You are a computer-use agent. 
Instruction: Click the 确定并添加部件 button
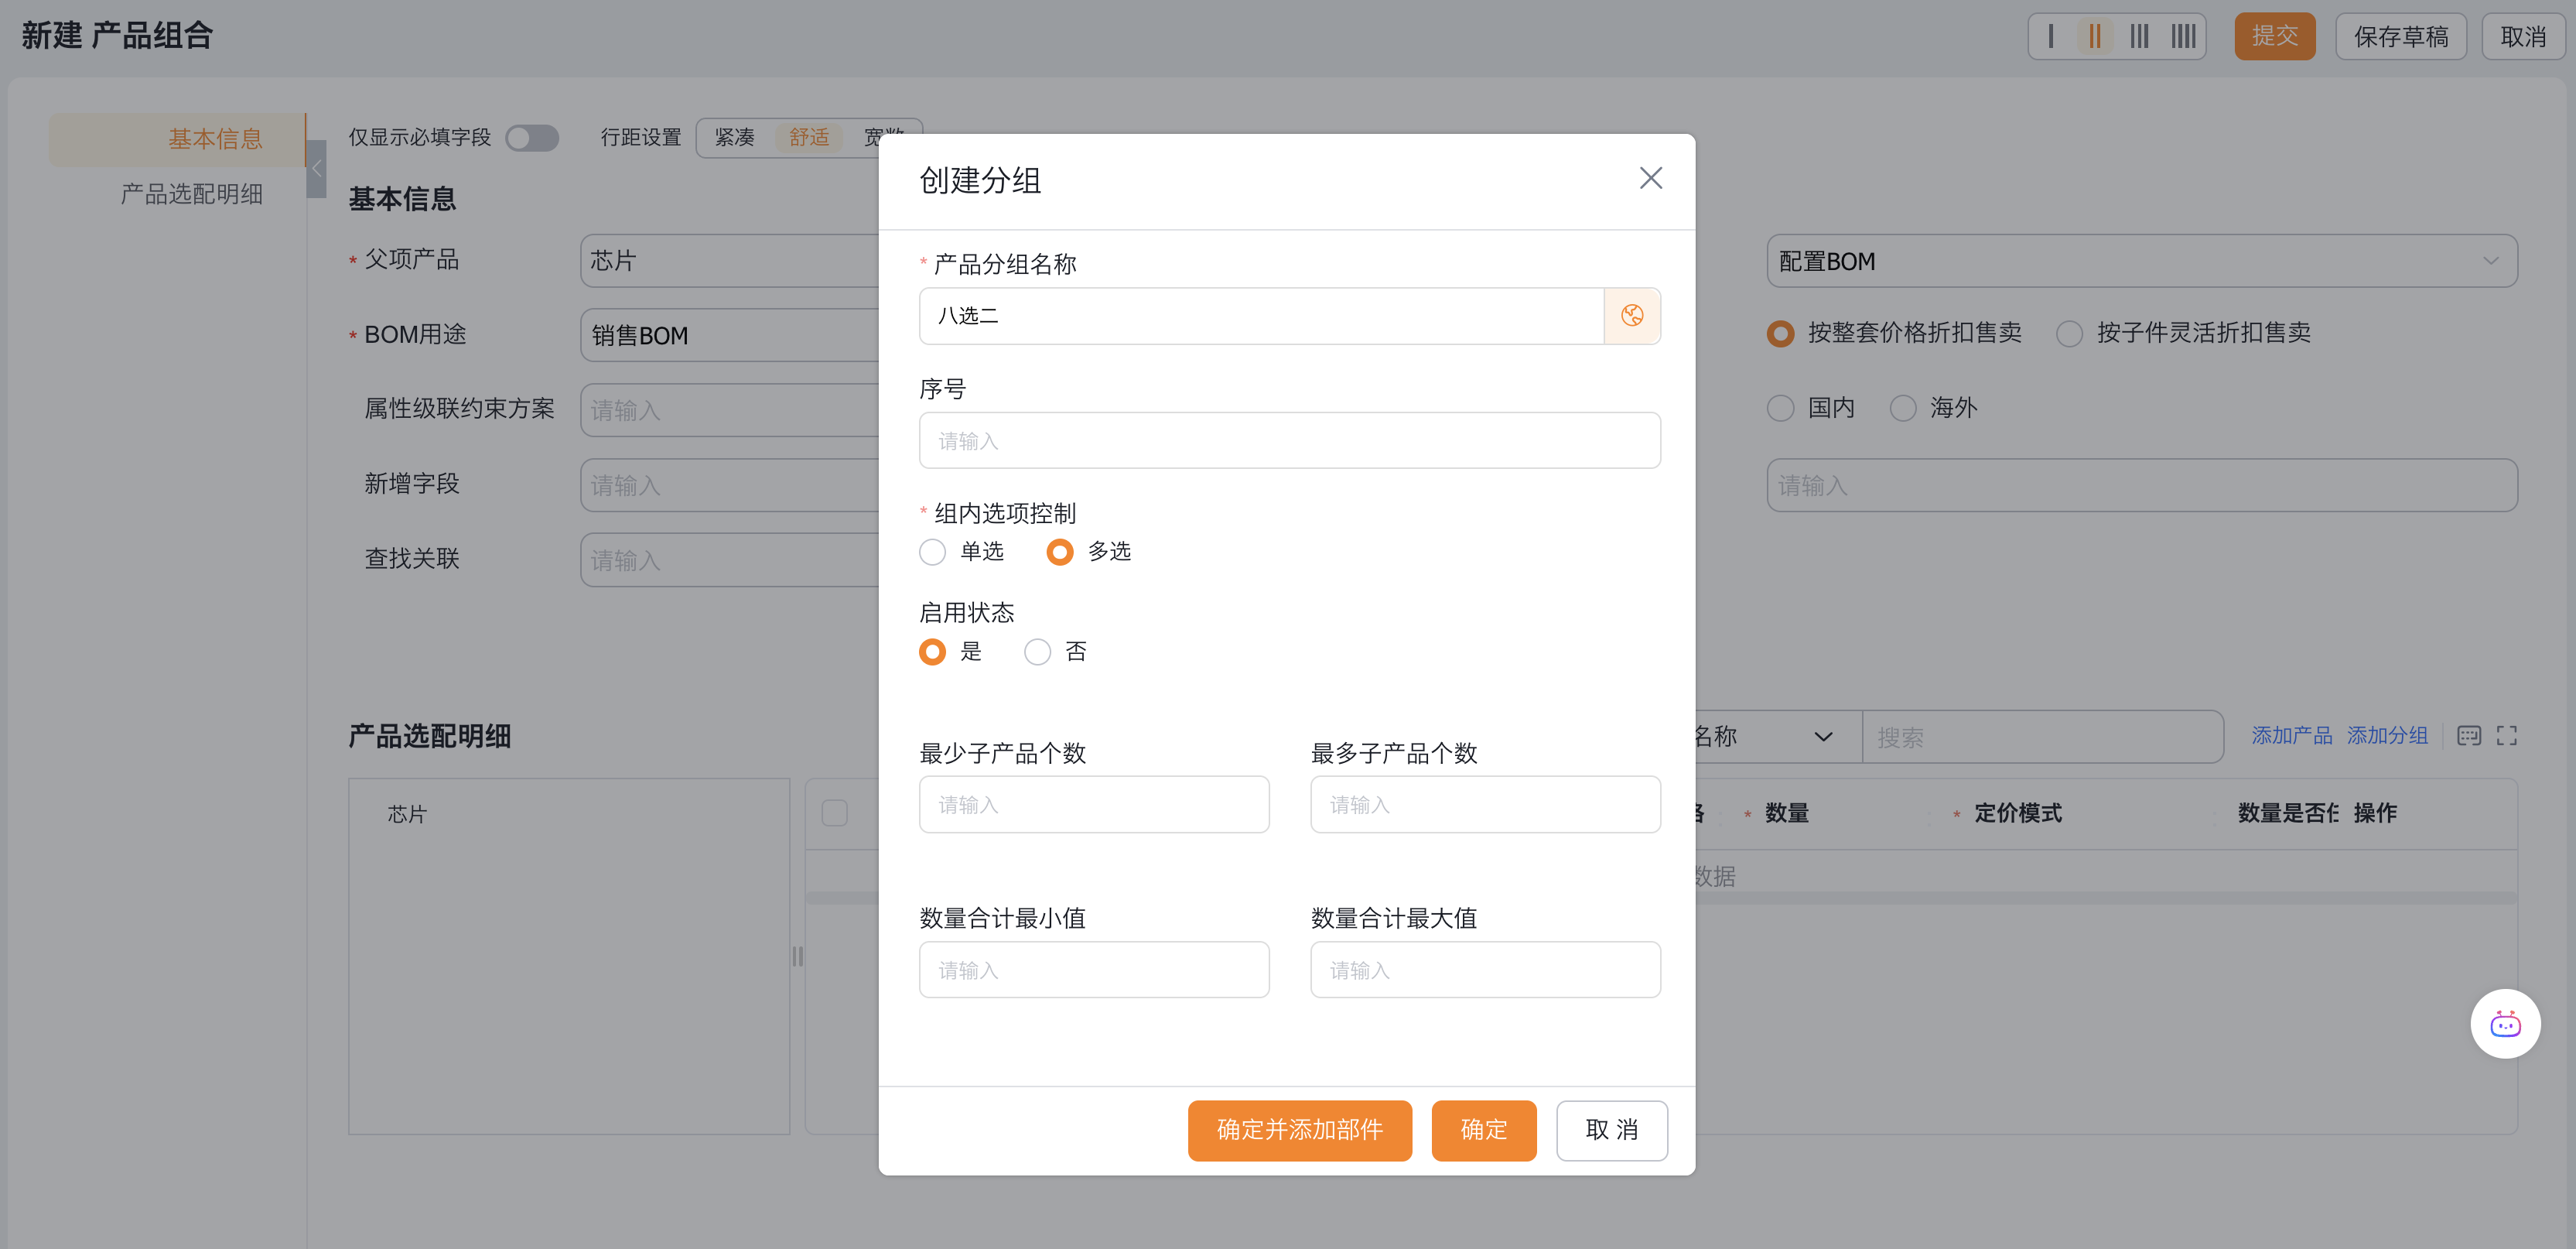point(1299,1131)
